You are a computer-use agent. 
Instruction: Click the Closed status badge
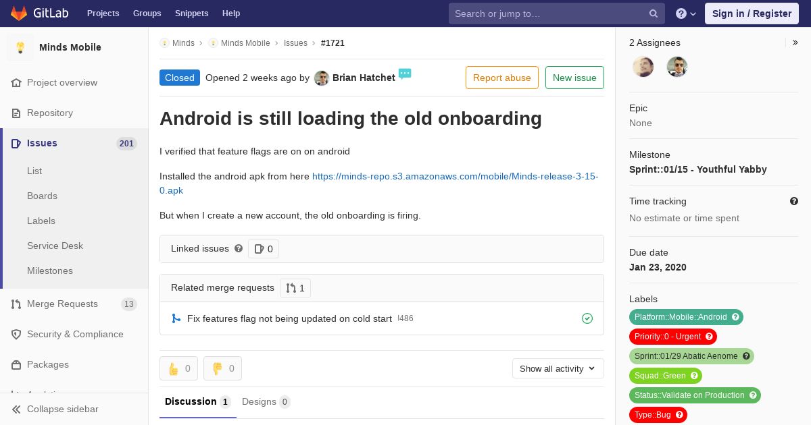(180, 78)
